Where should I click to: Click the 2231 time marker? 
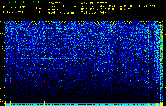coord(18,23)
